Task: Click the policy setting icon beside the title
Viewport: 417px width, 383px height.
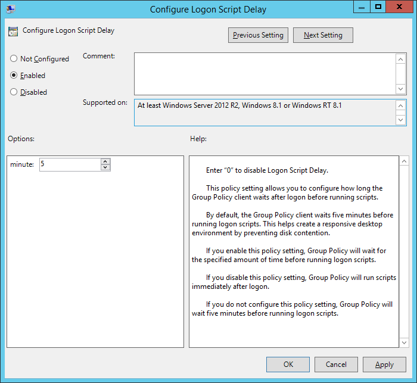Action: point(13,32)
